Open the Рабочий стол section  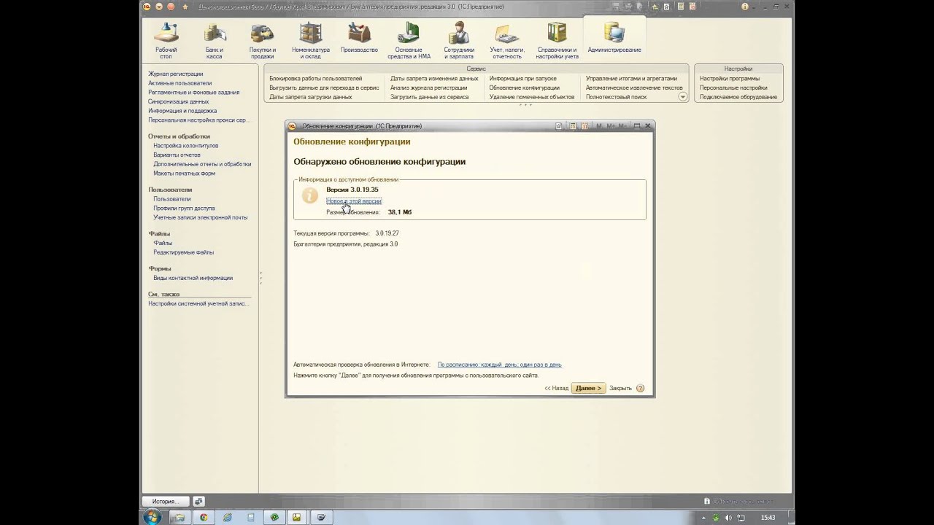click(x=166, y=41)
